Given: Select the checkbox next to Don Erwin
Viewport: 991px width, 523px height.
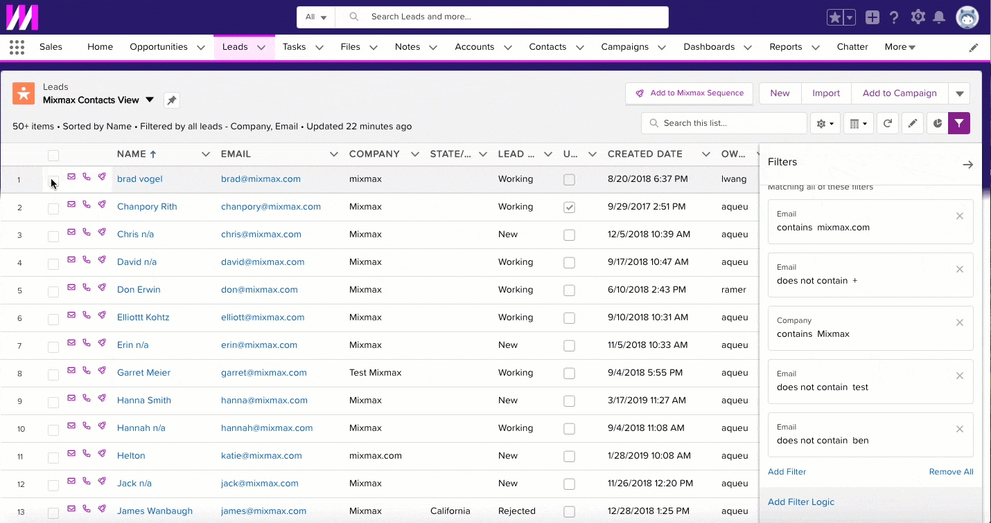Looking at the screenshot, I should 53,291.
